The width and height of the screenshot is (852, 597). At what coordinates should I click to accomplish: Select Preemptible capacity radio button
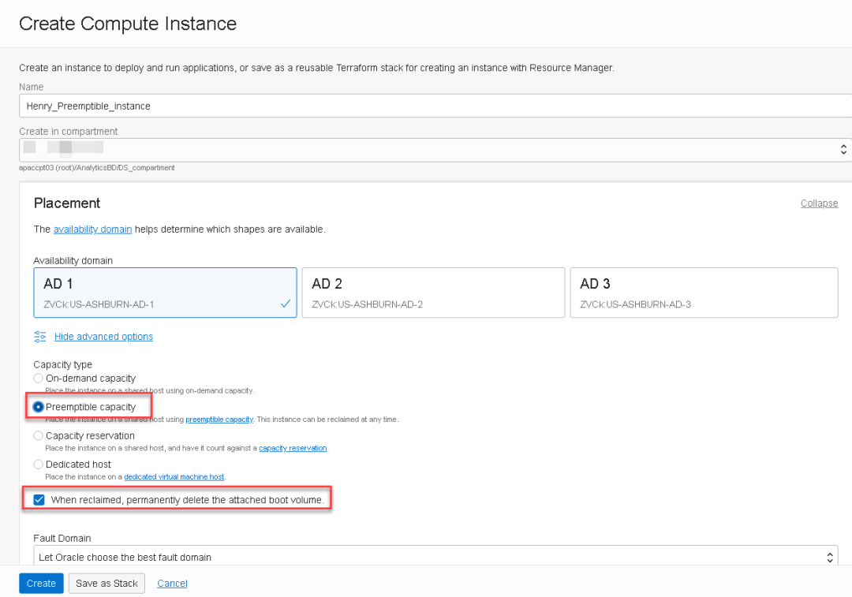(x=39, y=407)
